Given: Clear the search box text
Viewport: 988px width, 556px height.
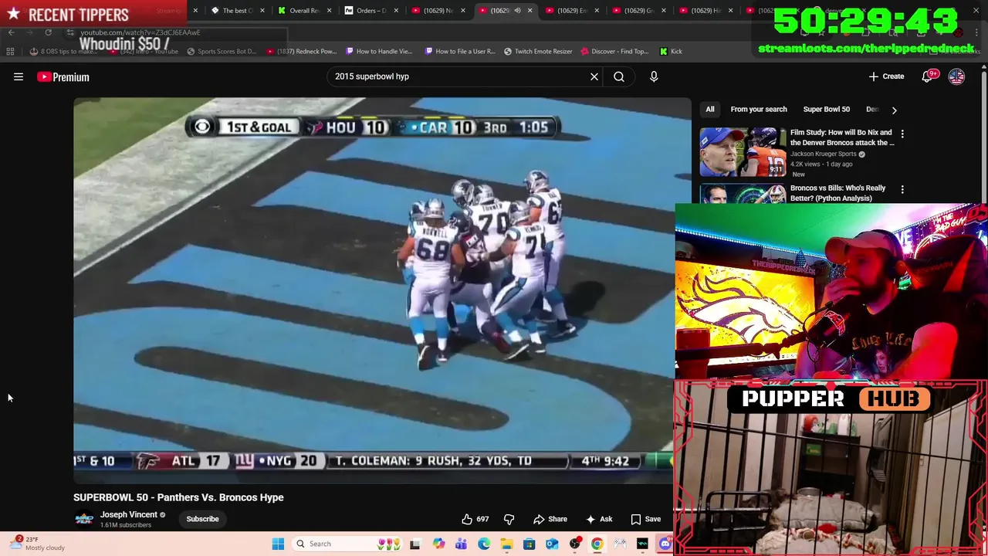Looking at the screenshot, I should [x=594, y=76].
